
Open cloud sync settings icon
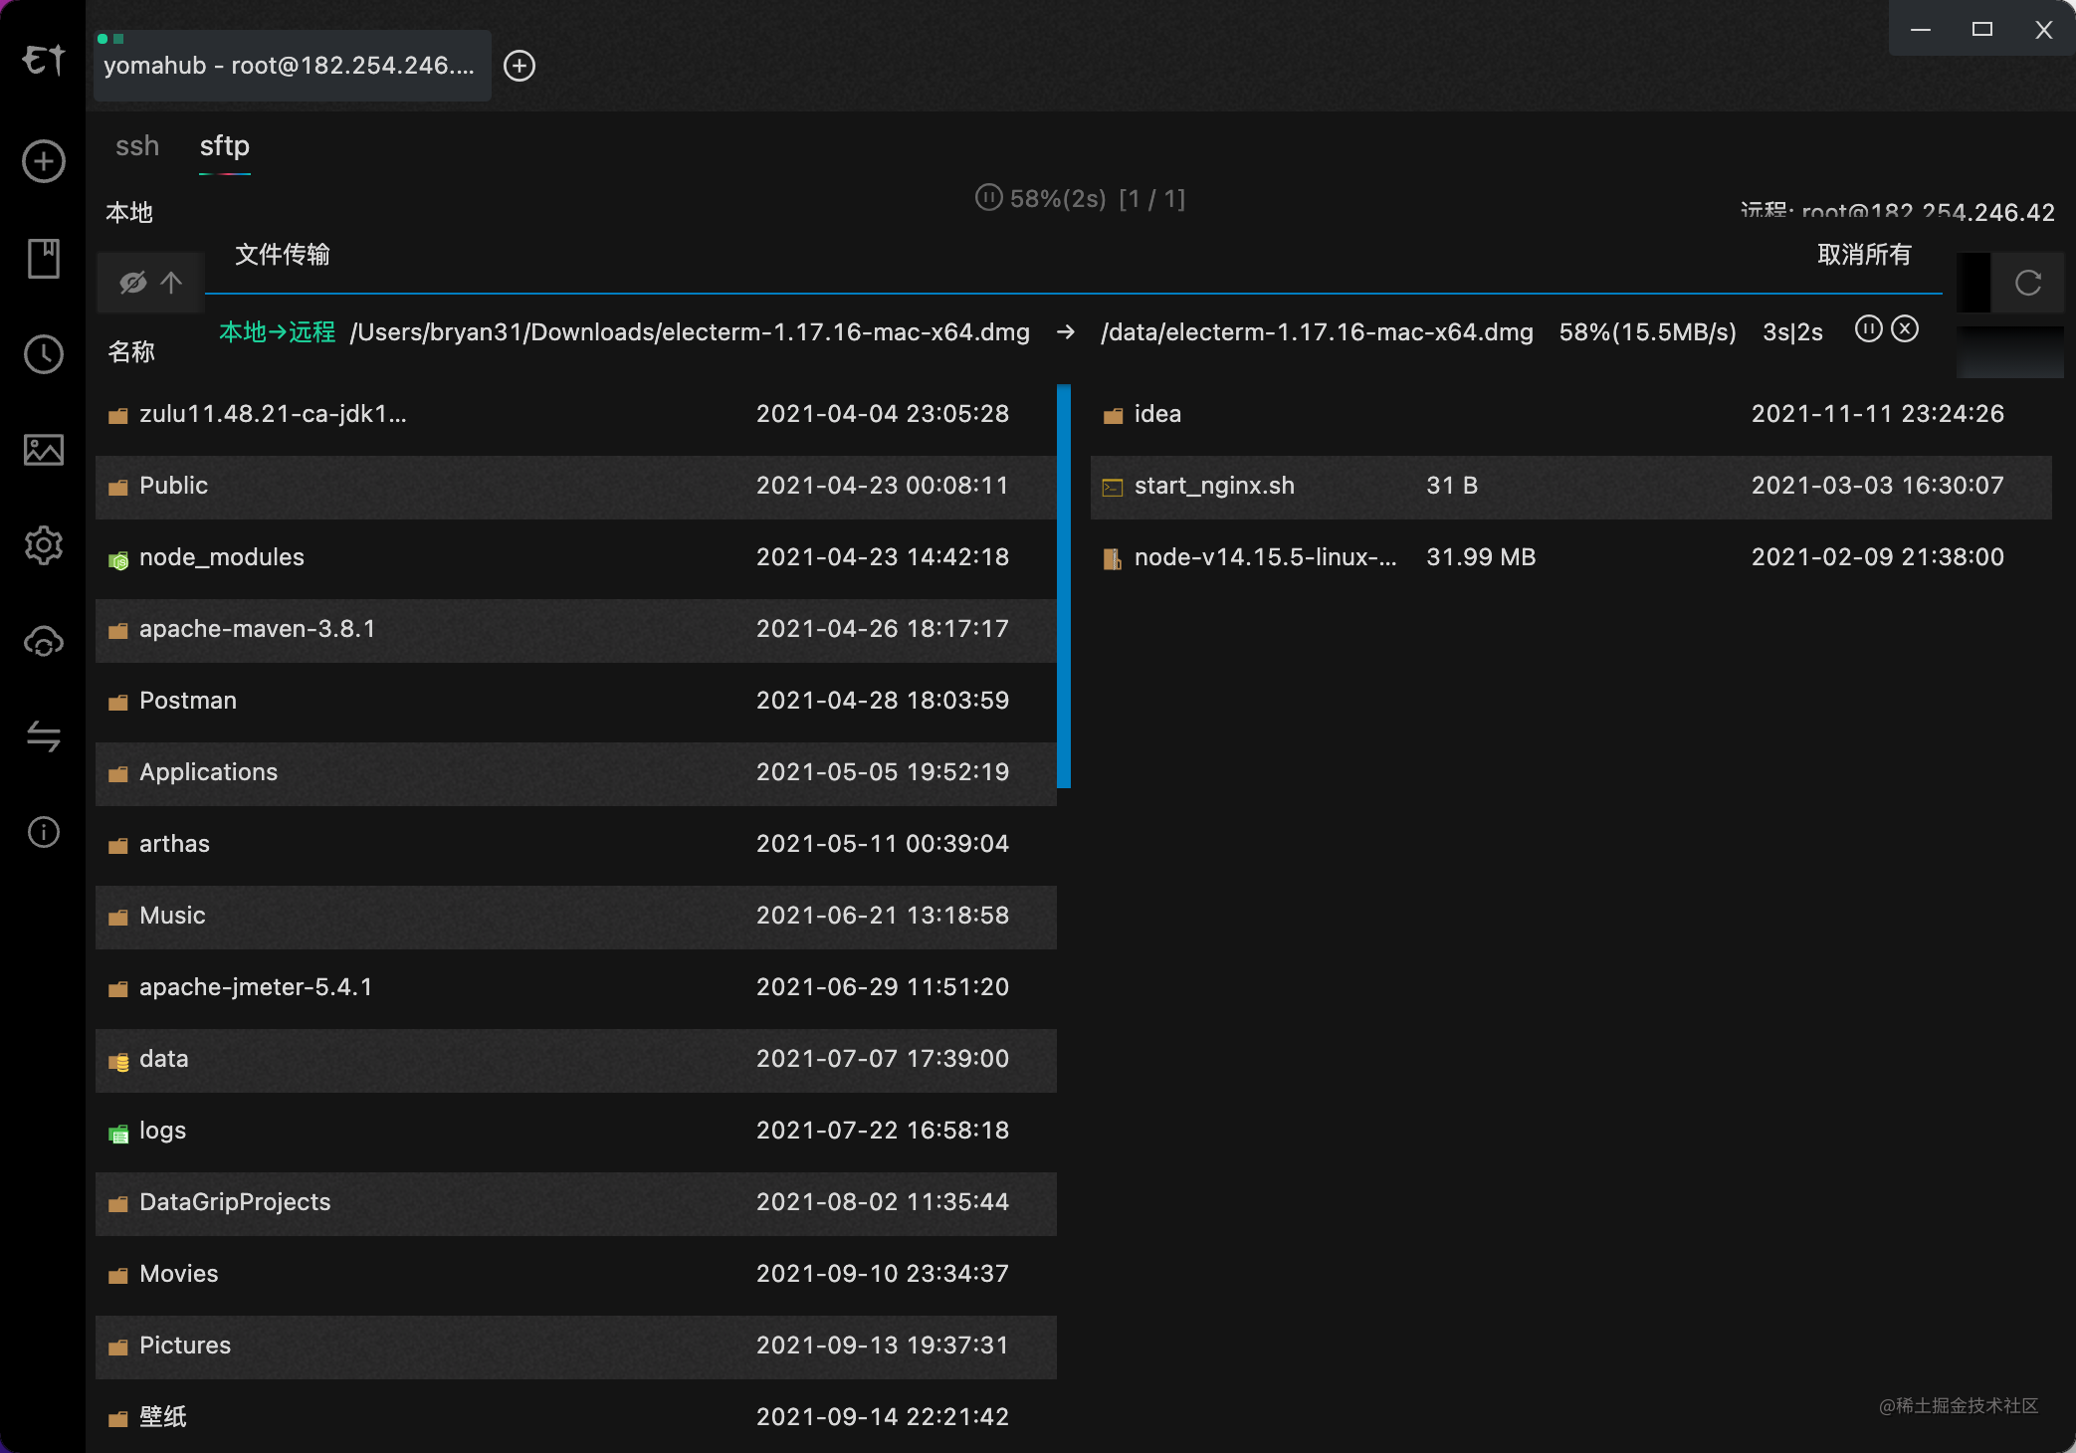[x=44, y=642]
